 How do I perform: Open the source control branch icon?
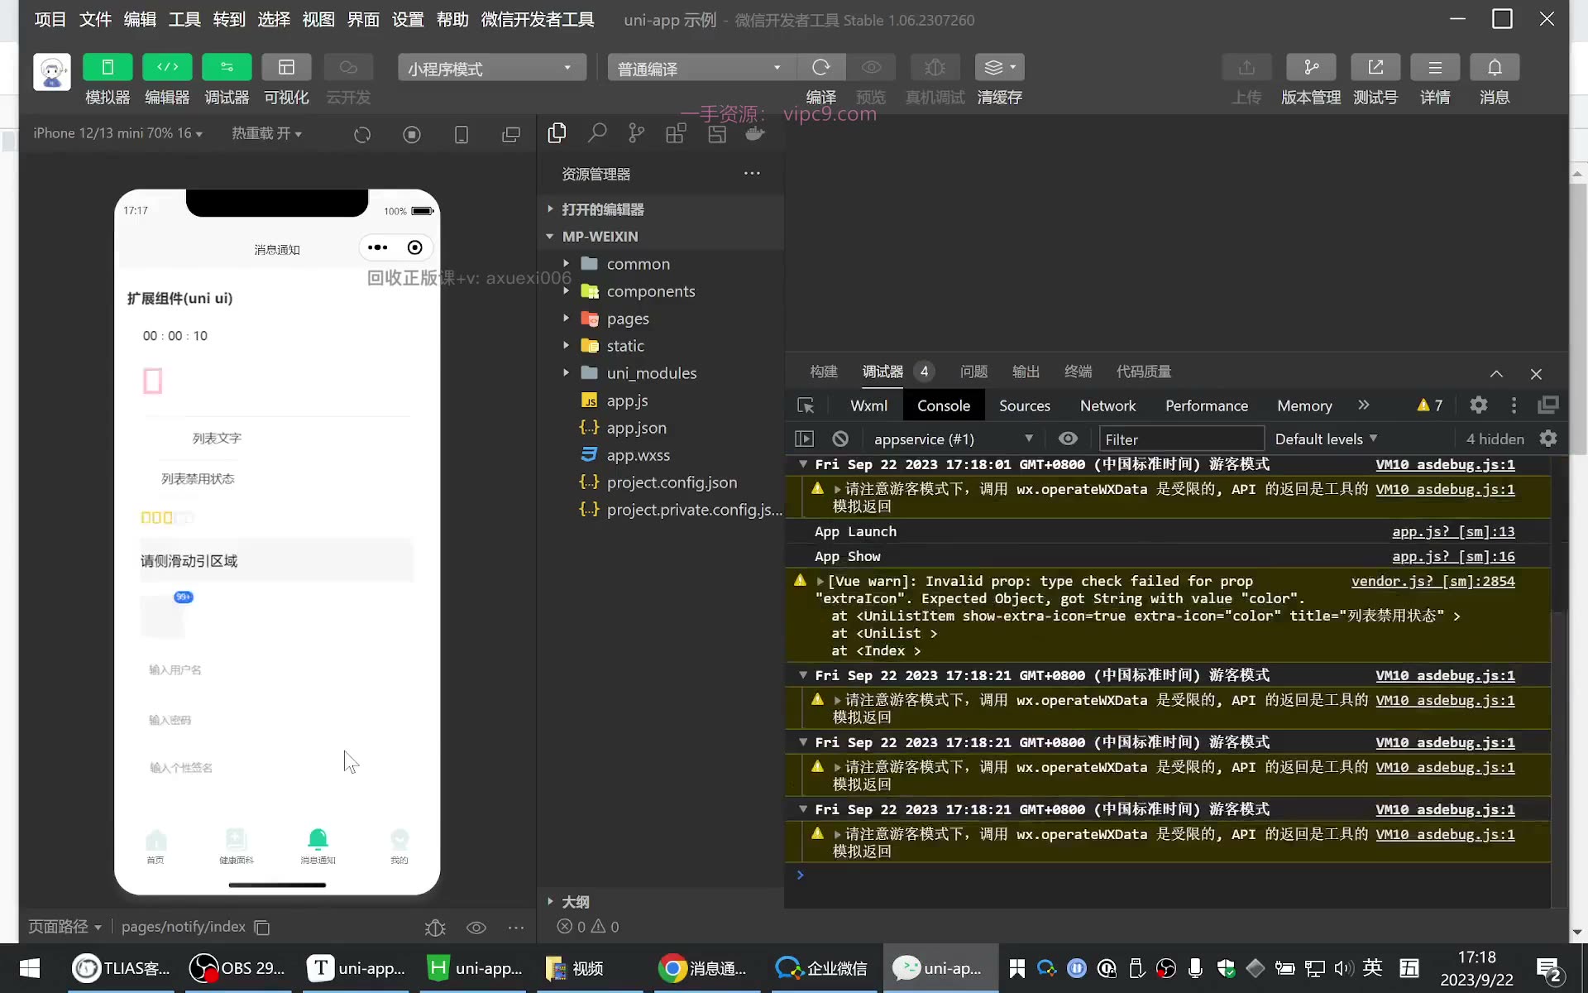coord(636,133)
